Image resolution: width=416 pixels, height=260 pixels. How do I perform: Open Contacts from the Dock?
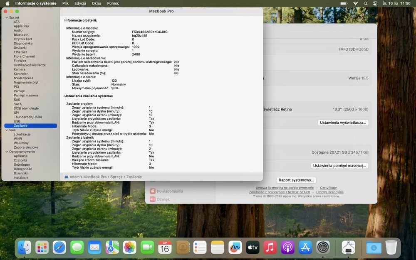(x=183, y=248)
